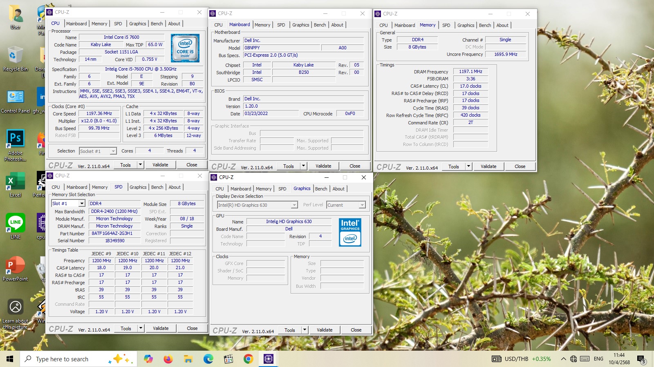
Task: Click the 8ATF1G64AZ-2G3H1 part number field
Action: pos(115,234)
